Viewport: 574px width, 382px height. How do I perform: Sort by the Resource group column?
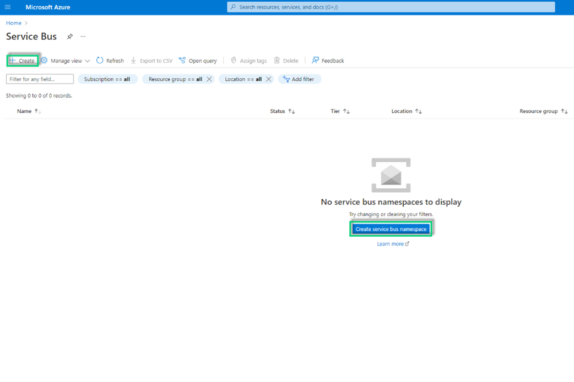click(544, 111)
